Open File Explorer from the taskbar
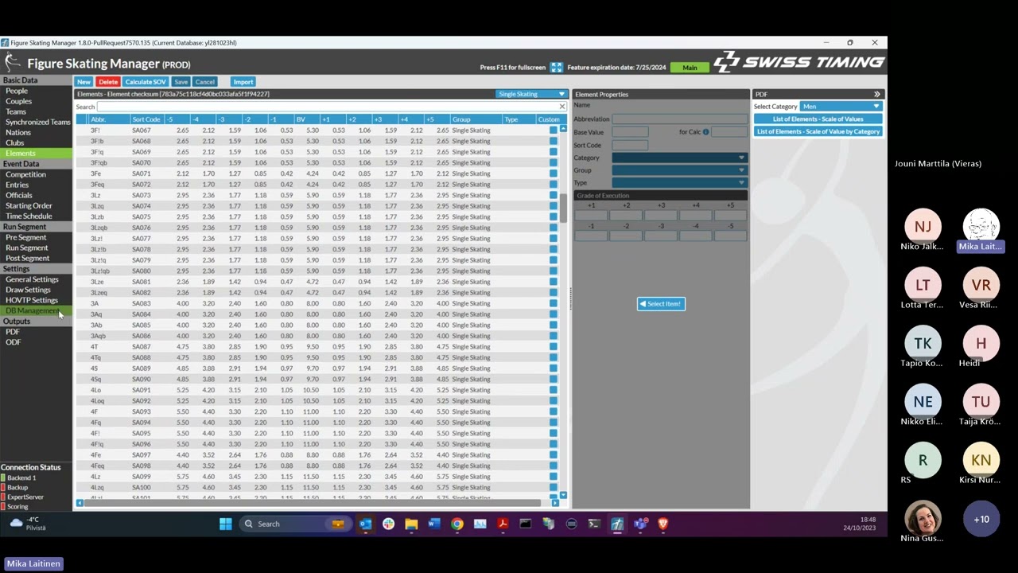This screenshot has width=1018, height=573. click(x=411, y=524)
